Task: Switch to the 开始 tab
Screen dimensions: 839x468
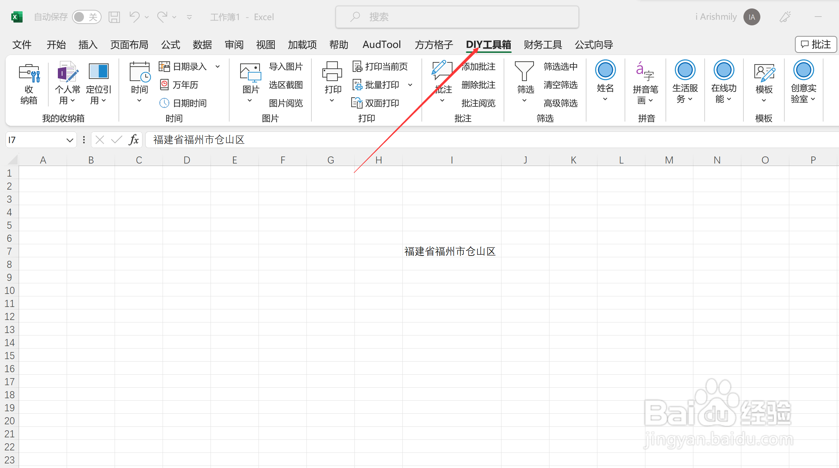Action: coord(56,45)
